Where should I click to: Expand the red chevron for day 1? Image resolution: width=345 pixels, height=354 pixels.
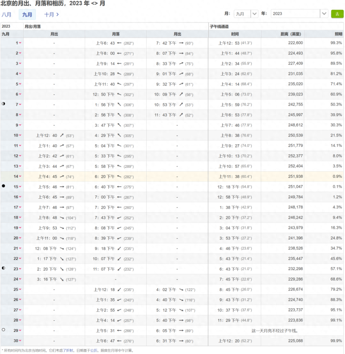(20, 43)
